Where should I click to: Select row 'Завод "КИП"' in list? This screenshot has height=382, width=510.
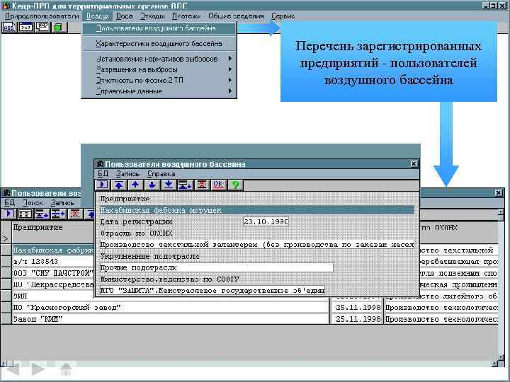(171, 319)
